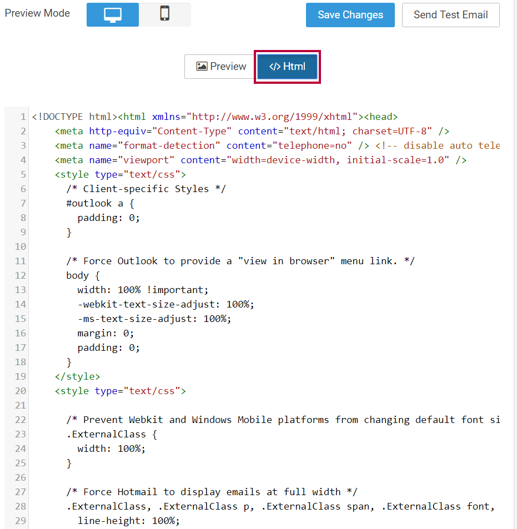This screenshot has height=529, width=517.
Task: Switch to mobile phone preview mode
Action: (164, 14)
